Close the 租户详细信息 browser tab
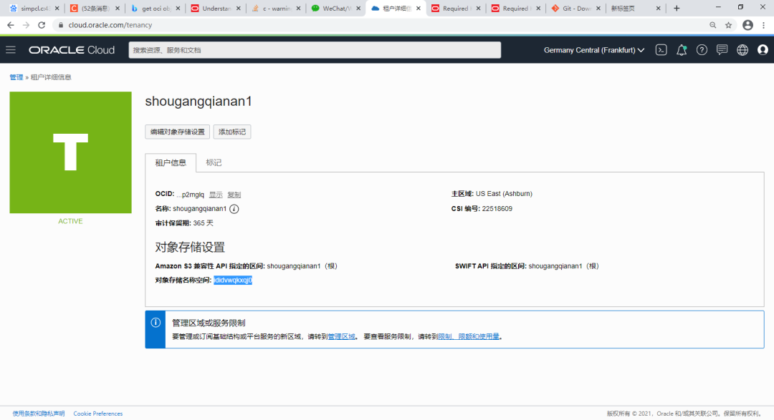Image resolution: width=774 pixels, height=420 pixels. pyautogui.click(x=418, y=9)
